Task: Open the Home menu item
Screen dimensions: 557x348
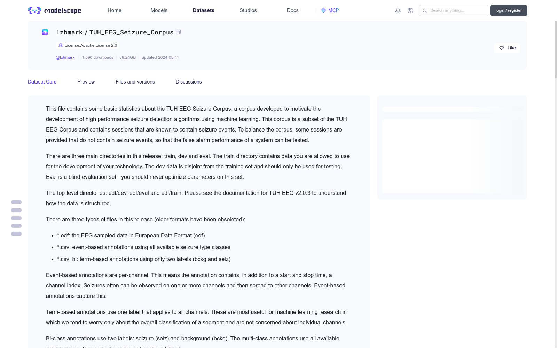Action: pos(115,10)
